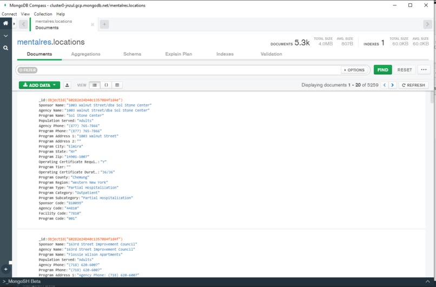Select Program State "NY" value
Screen dimensions: 436x287
pos(72,151)
